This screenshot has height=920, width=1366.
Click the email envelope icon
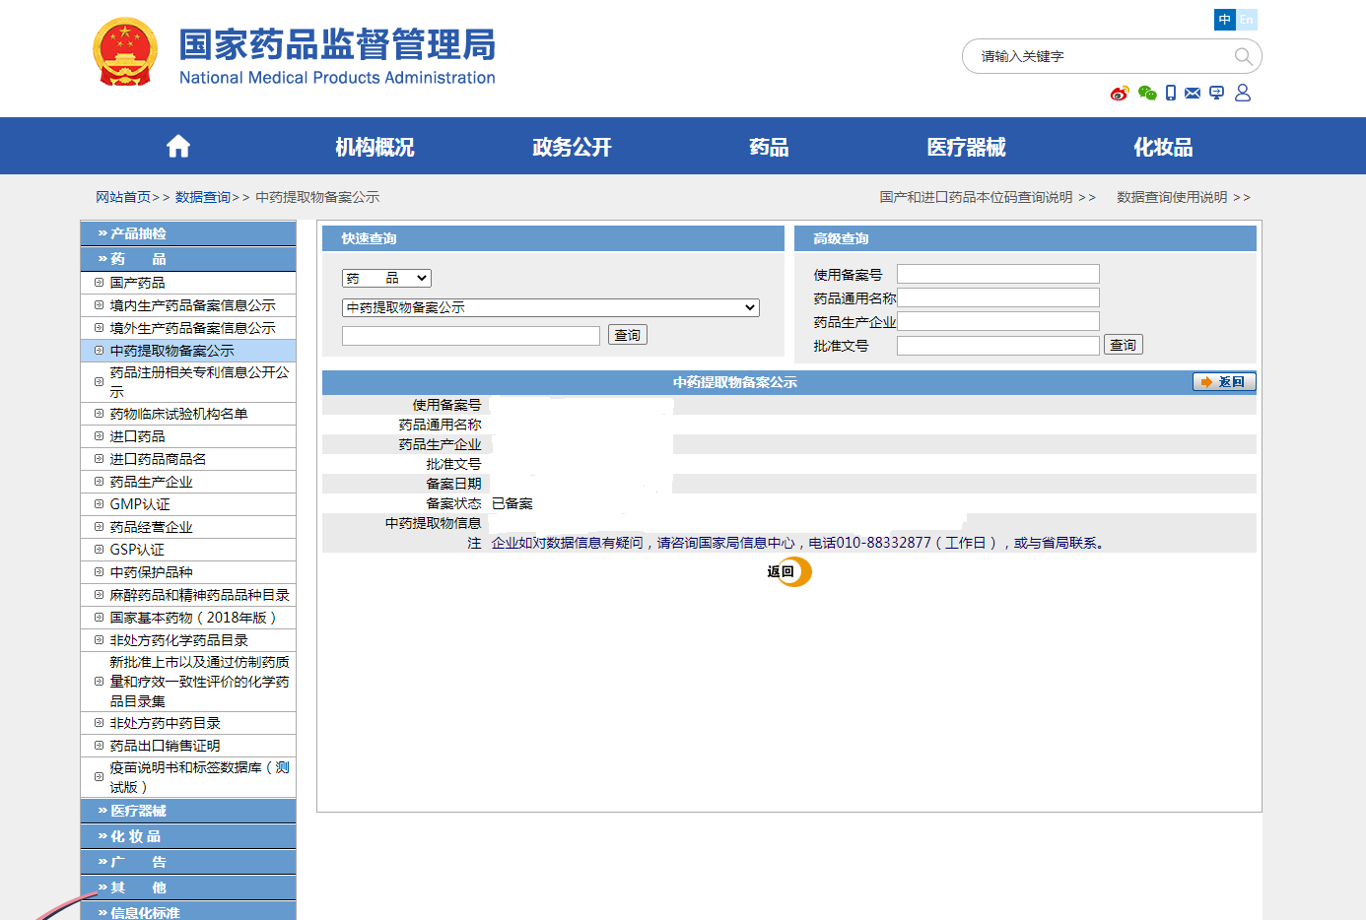coord(1193,93)
